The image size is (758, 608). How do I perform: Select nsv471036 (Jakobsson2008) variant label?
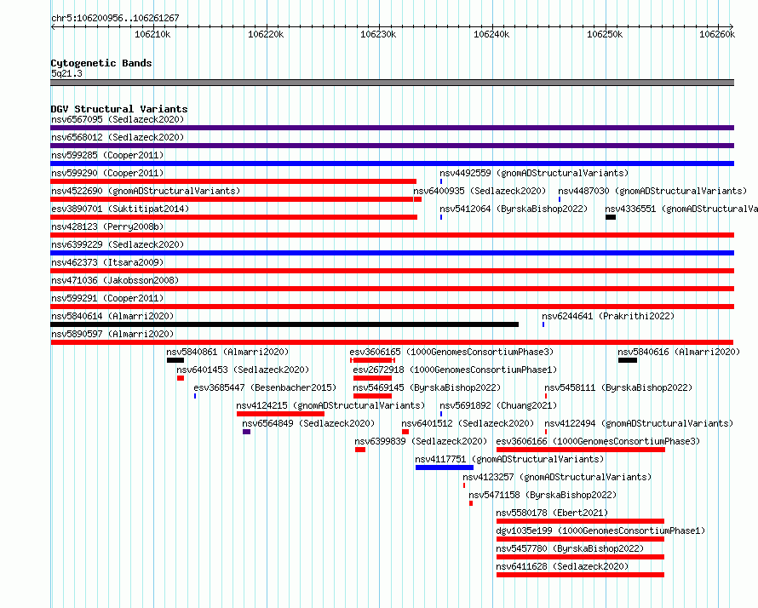point(115,280)
